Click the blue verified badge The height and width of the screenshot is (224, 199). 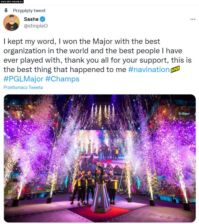(x=42, y=19)
